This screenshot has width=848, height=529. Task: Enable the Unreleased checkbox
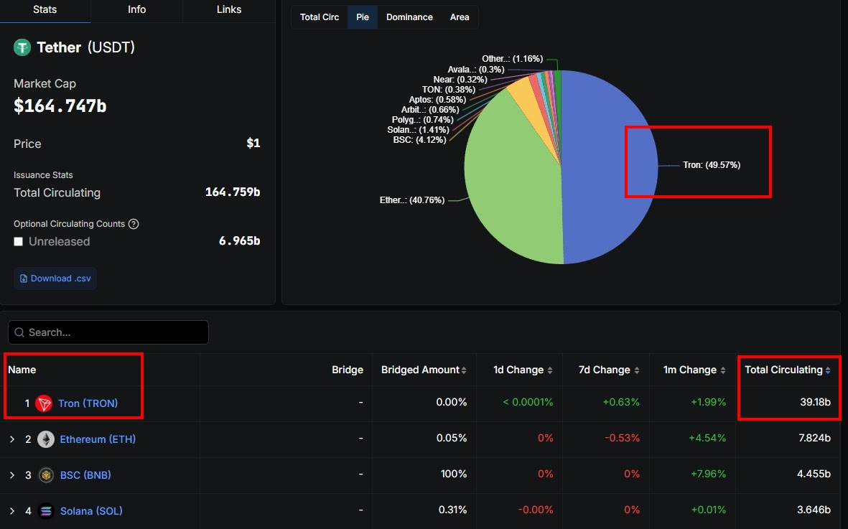click(x=19, y=242)
